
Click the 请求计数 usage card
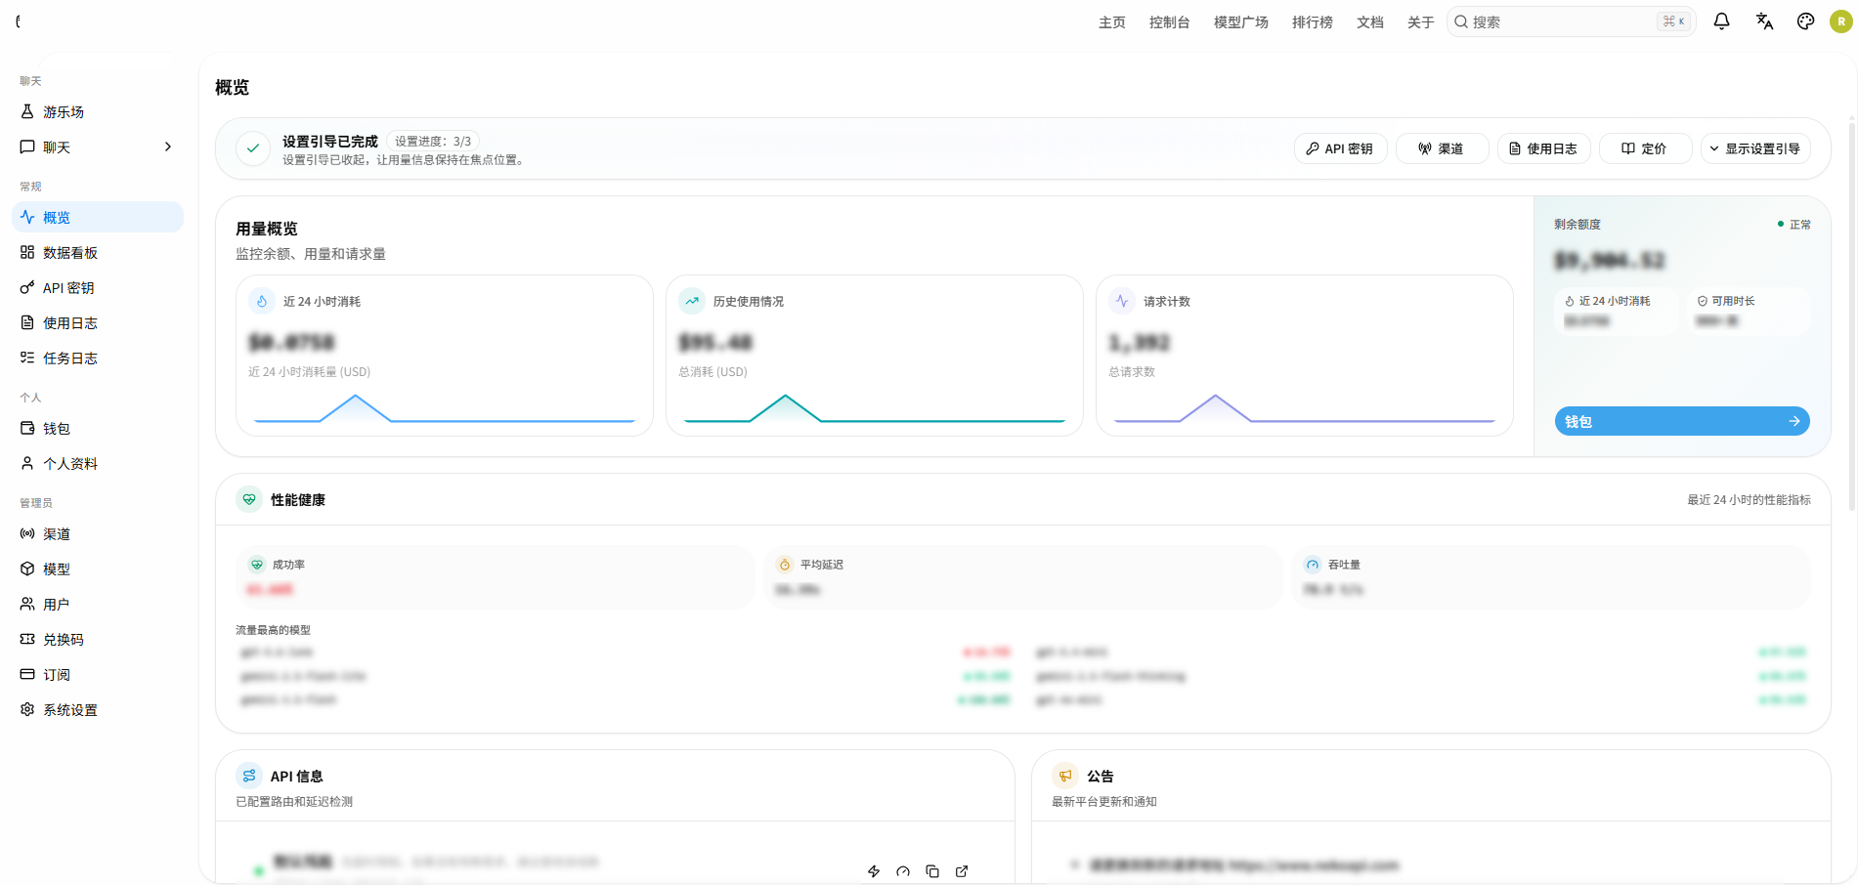pyautogui.click(x=1305, y=356)
